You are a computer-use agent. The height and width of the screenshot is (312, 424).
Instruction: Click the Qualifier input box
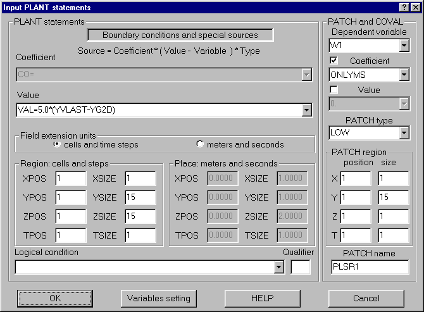[x=301, y=268]
